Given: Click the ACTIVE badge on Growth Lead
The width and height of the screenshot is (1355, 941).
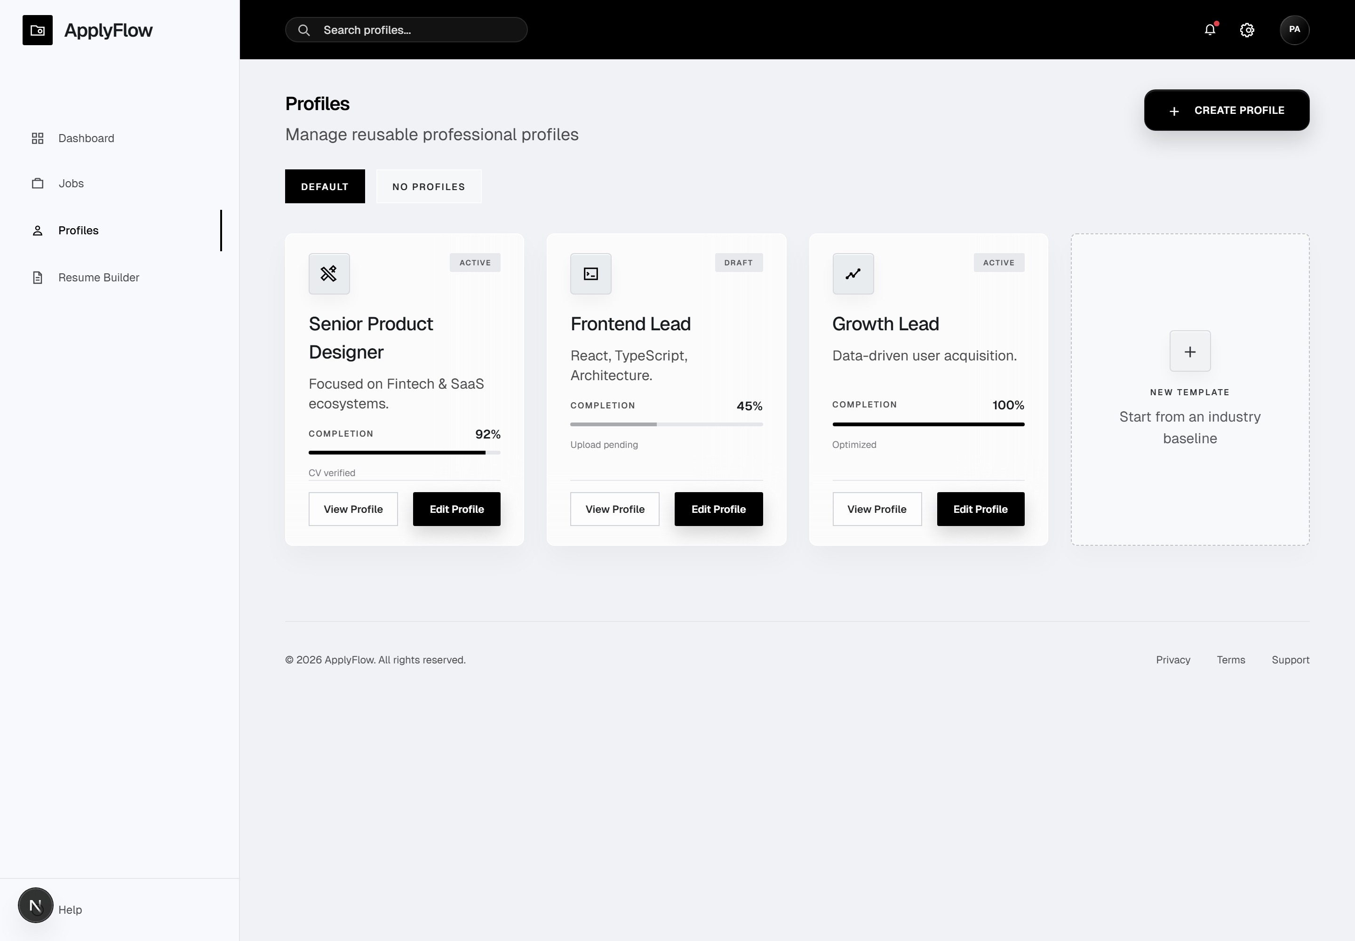Looking at the screenshot, I should (999, 263).
